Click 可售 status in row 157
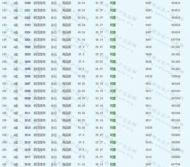The image size is (190, 167). 113,128
